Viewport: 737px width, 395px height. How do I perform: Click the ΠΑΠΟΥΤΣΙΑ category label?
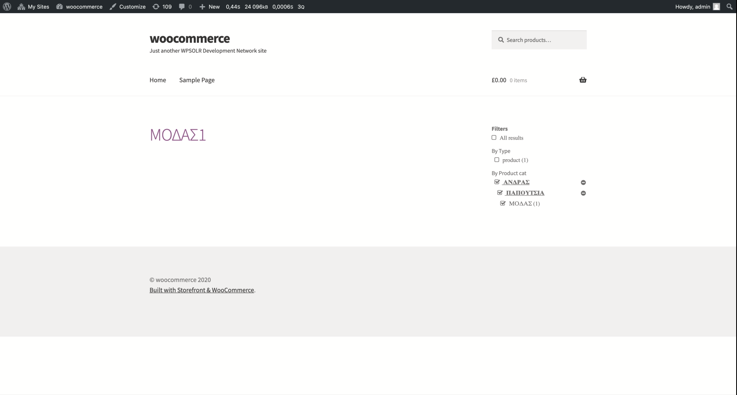pyautogui.click(x=525, y=193)
